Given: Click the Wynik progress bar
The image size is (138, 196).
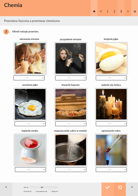Looking at the screenshot, I should coord(44,187).
